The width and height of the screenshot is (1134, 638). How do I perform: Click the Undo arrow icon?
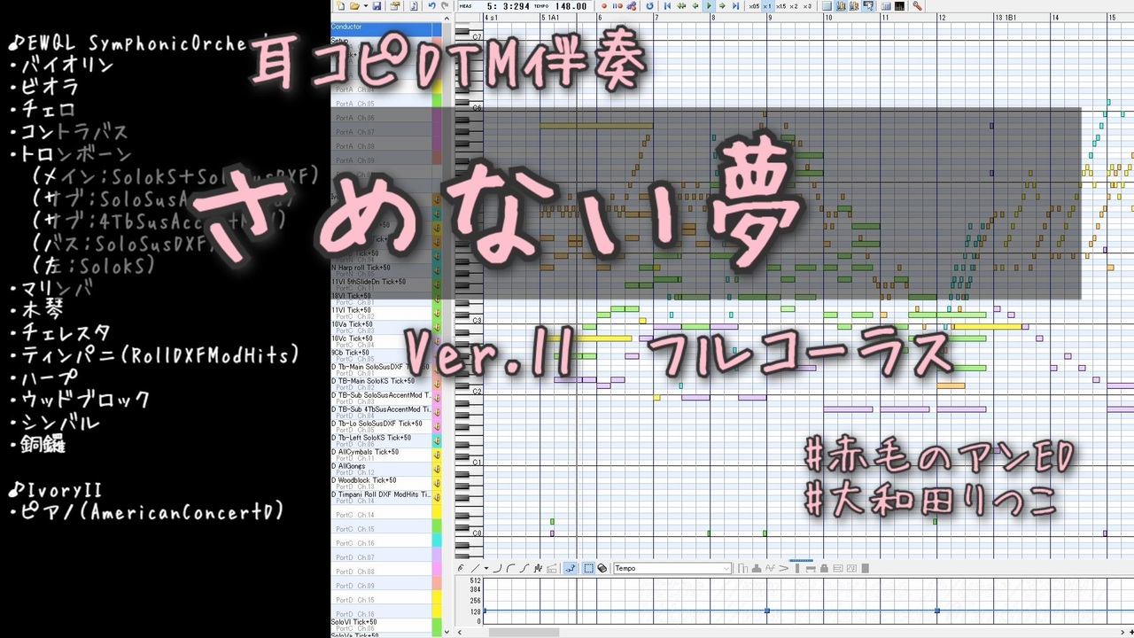(431, 6)
